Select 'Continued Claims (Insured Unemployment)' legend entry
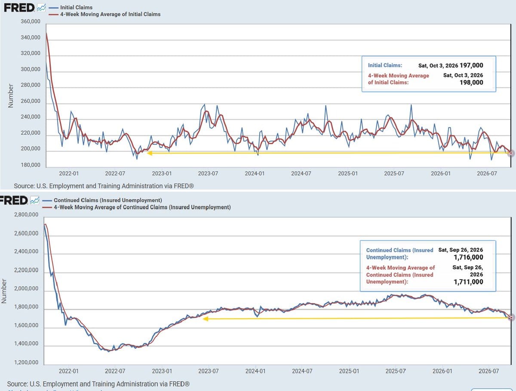The height and width of the screenshot is (391, 516). click(107, 200)
